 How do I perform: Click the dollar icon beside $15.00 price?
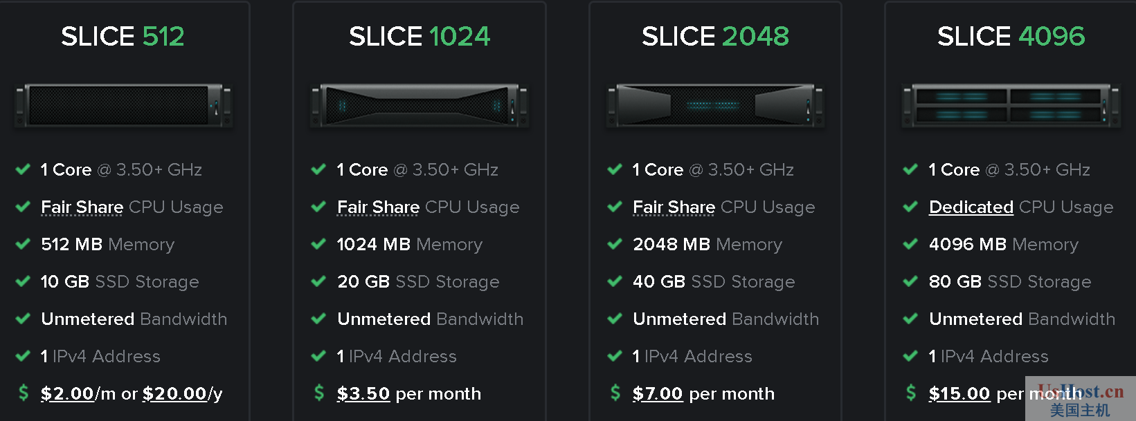tap(911, 393)
